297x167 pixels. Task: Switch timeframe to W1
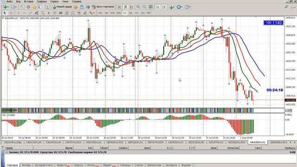click(142, 13)
